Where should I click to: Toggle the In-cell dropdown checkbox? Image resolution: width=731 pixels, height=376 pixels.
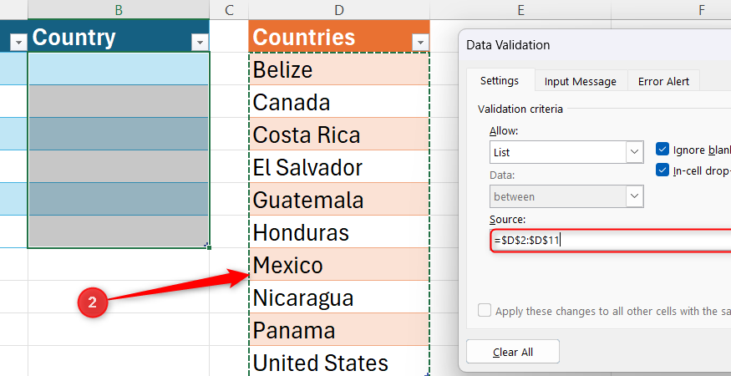click(x=662, y=170)
